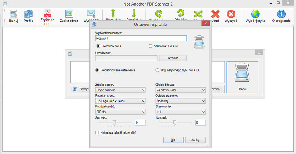Click the green move down arrow
This screenshot has height=154, width=296.
pyautogui.click(x=134, y=13)
